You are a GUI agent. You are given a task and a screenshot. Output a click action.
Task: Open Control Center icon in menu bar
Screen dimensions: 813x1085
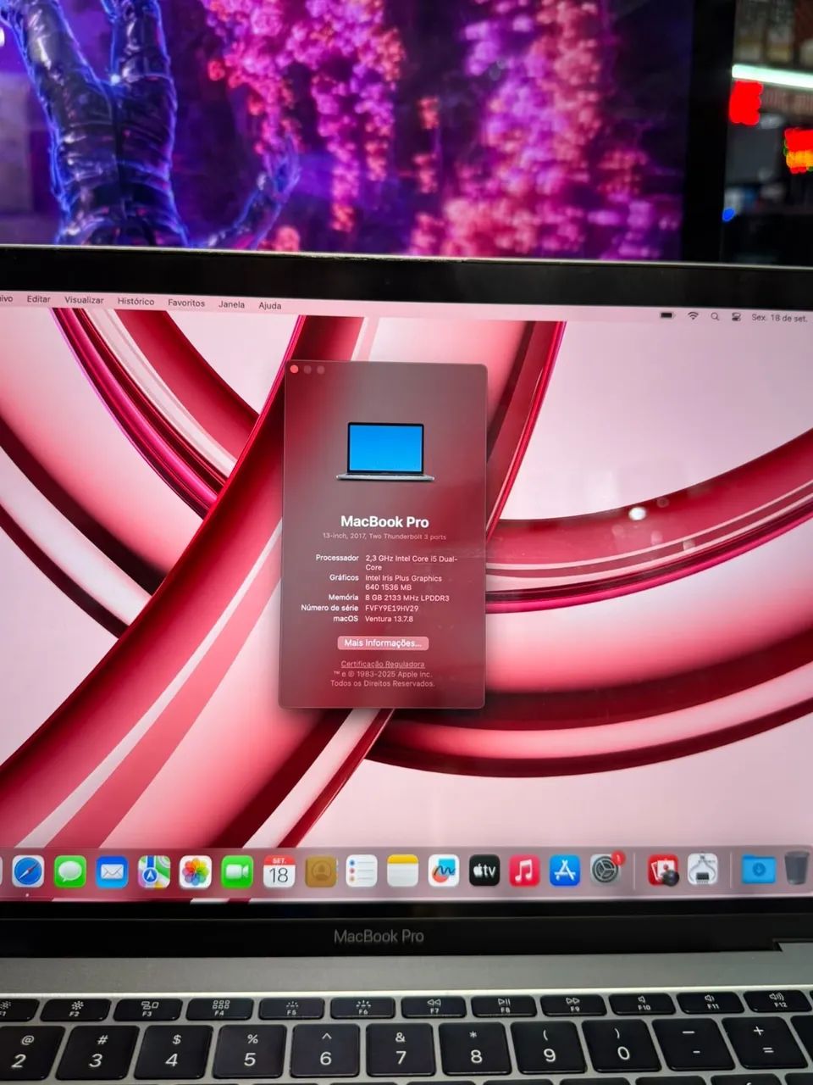[x=736, y=316]
